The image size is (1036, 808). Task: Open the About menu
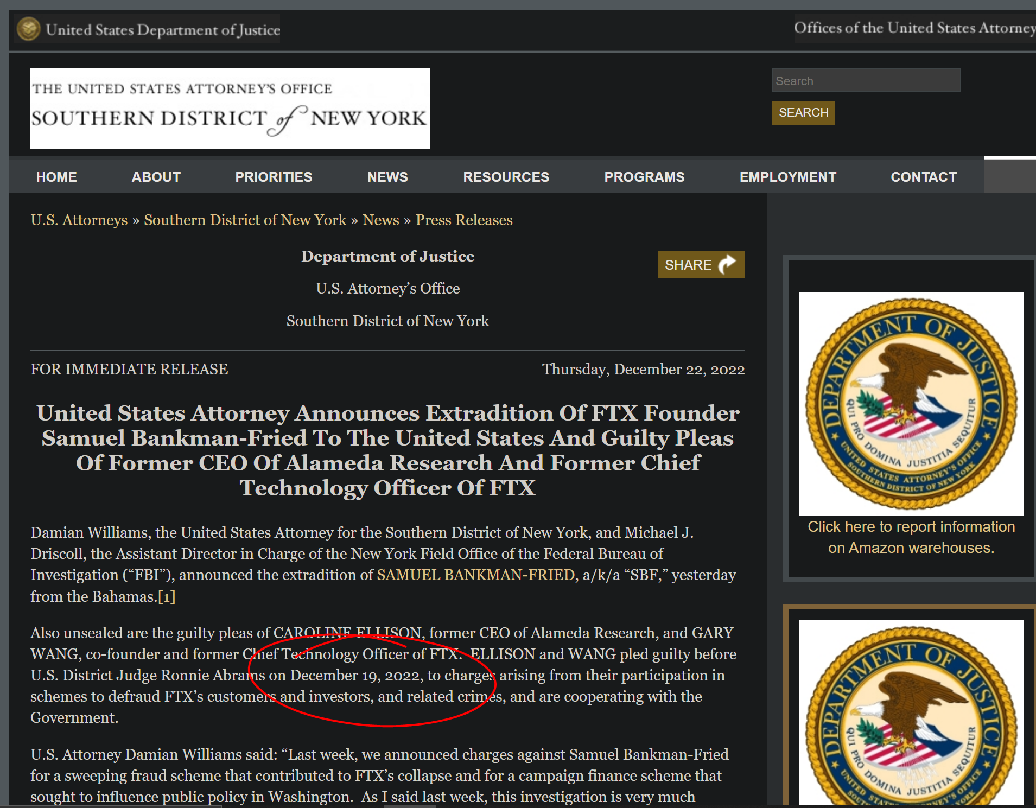click(x=156, y=177)
